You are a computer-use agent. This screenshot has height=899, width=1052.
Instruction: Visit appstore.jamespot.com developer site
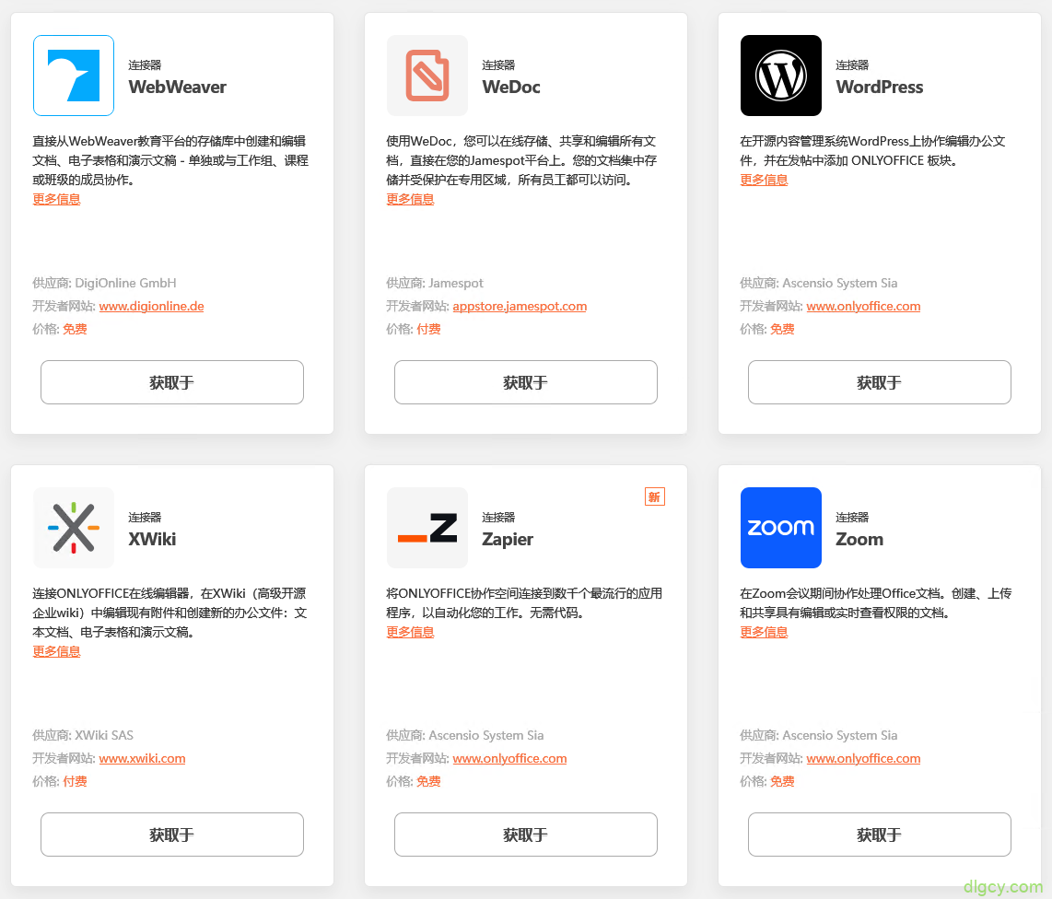pos(520,306)
